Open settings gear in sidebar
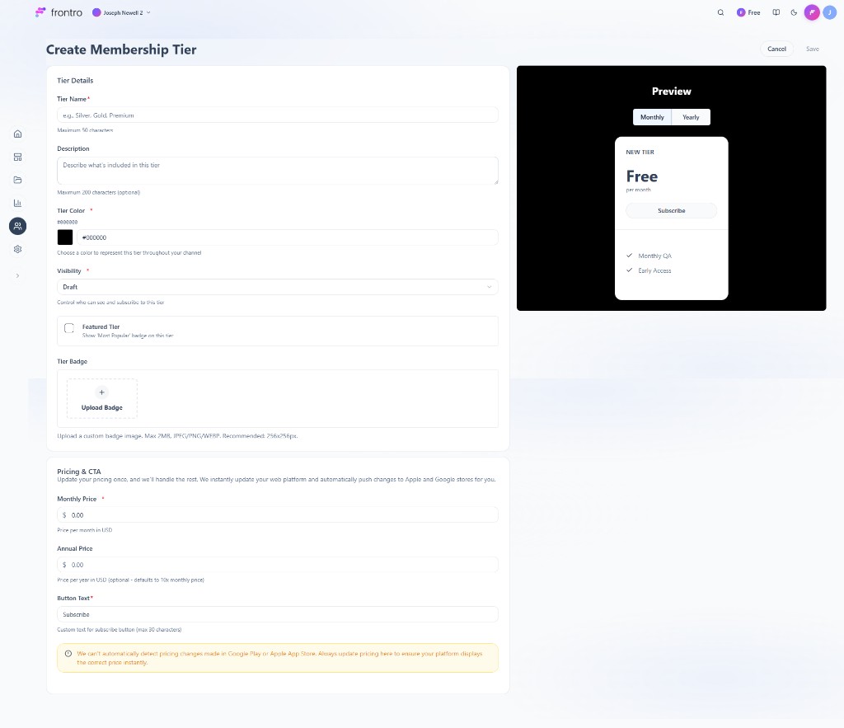844x728 pixels. (x=17, y=249)
